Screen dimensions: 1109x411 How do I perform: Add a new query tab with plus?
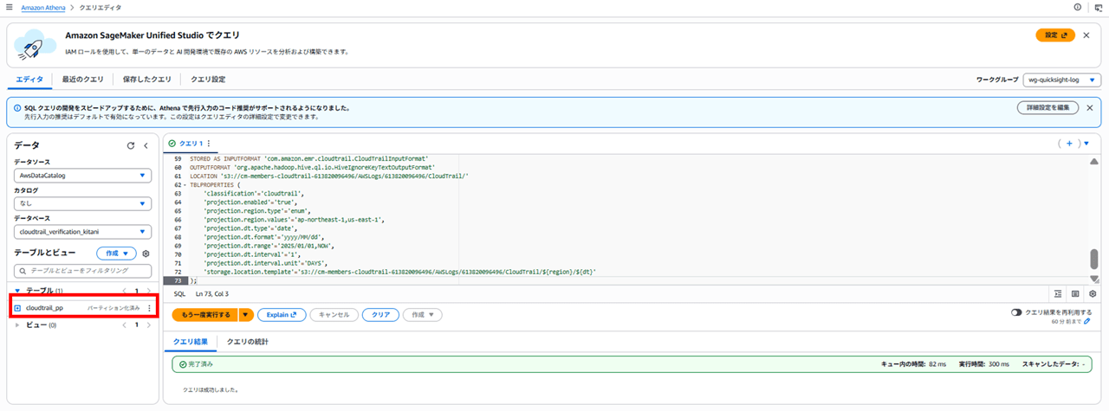click(x=1070, y=144)
